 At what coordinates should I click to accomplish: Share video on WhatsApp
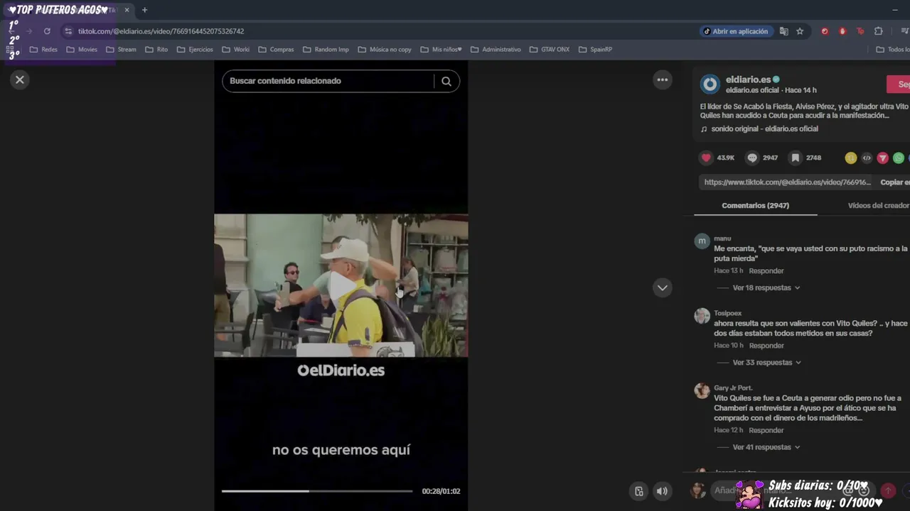tap(899, 158)
